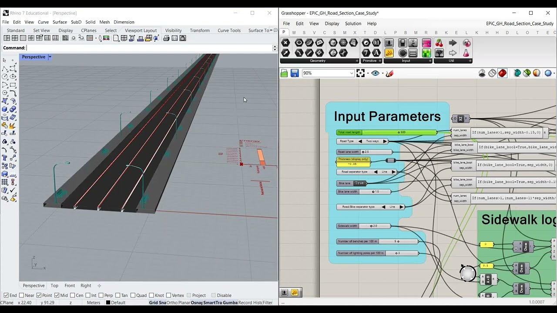Click the no-preview icon in Grasshopper

pos(482,73)
